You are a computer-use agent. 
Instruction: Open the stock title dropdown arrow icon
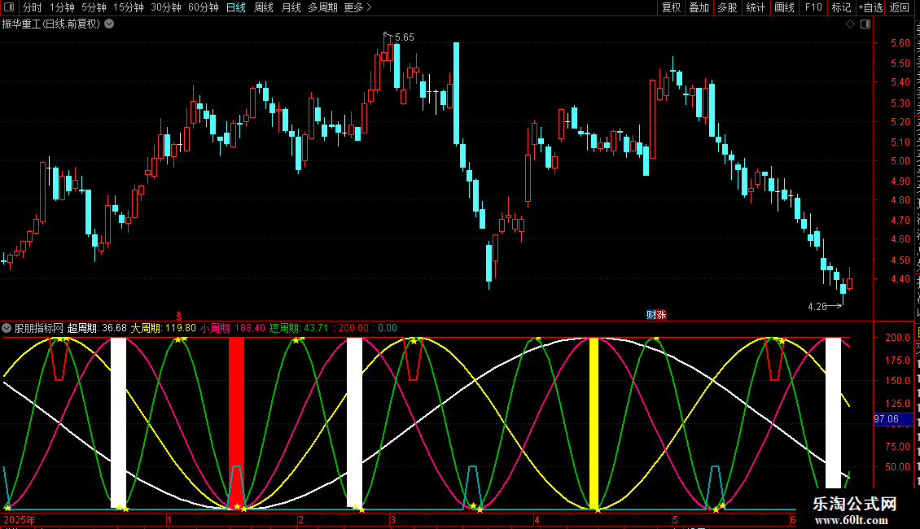click(x=109, y=24)
